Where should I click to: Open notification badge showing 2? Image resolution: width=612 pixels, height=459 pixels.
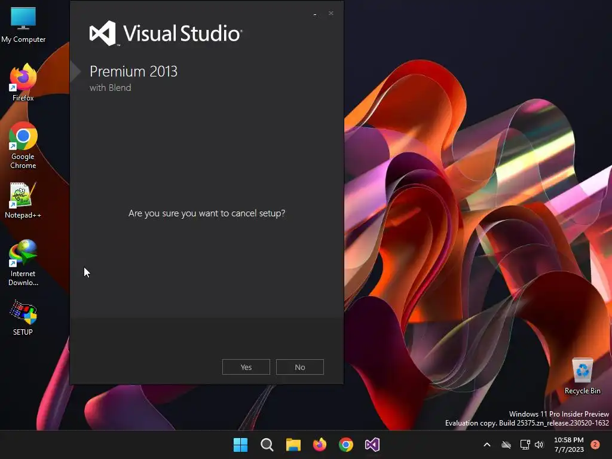point(595,445)
